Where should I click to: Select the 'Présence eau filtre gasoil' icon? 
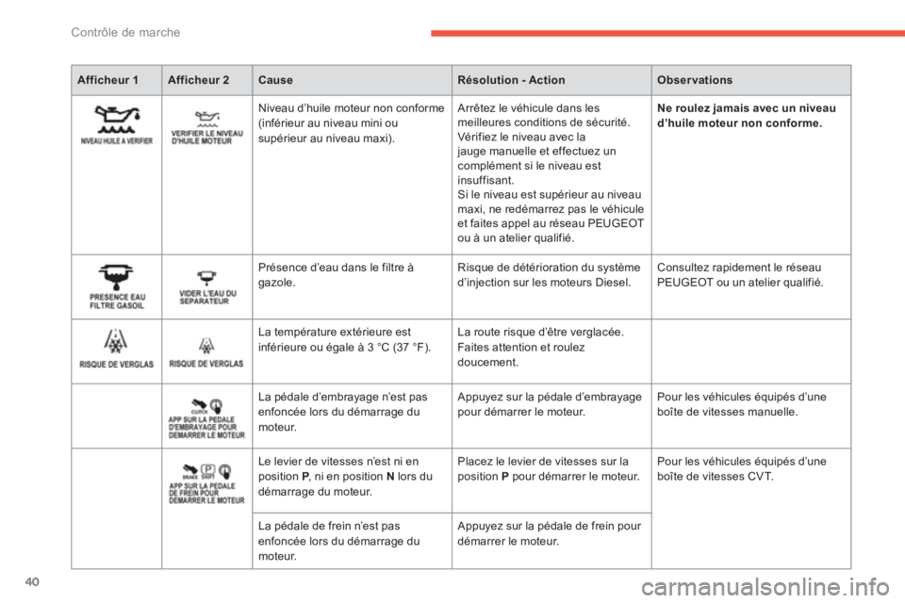pos(117,286)
